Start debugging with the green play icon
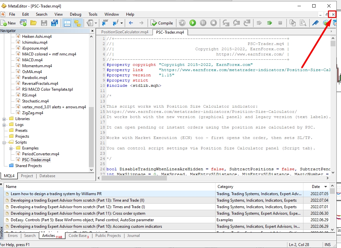Viewport: 341px width, 248px height. [x=192, y=23]
